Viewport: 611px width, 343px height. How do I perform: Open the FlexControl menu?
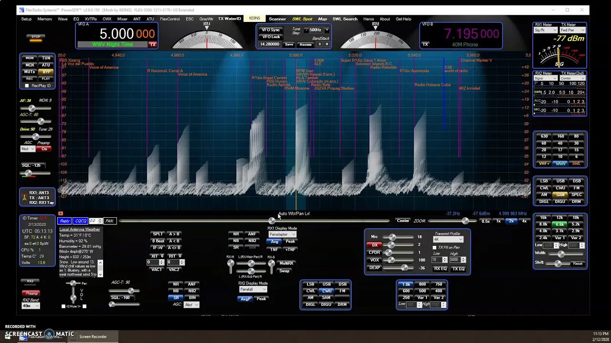tap(170, 19)
